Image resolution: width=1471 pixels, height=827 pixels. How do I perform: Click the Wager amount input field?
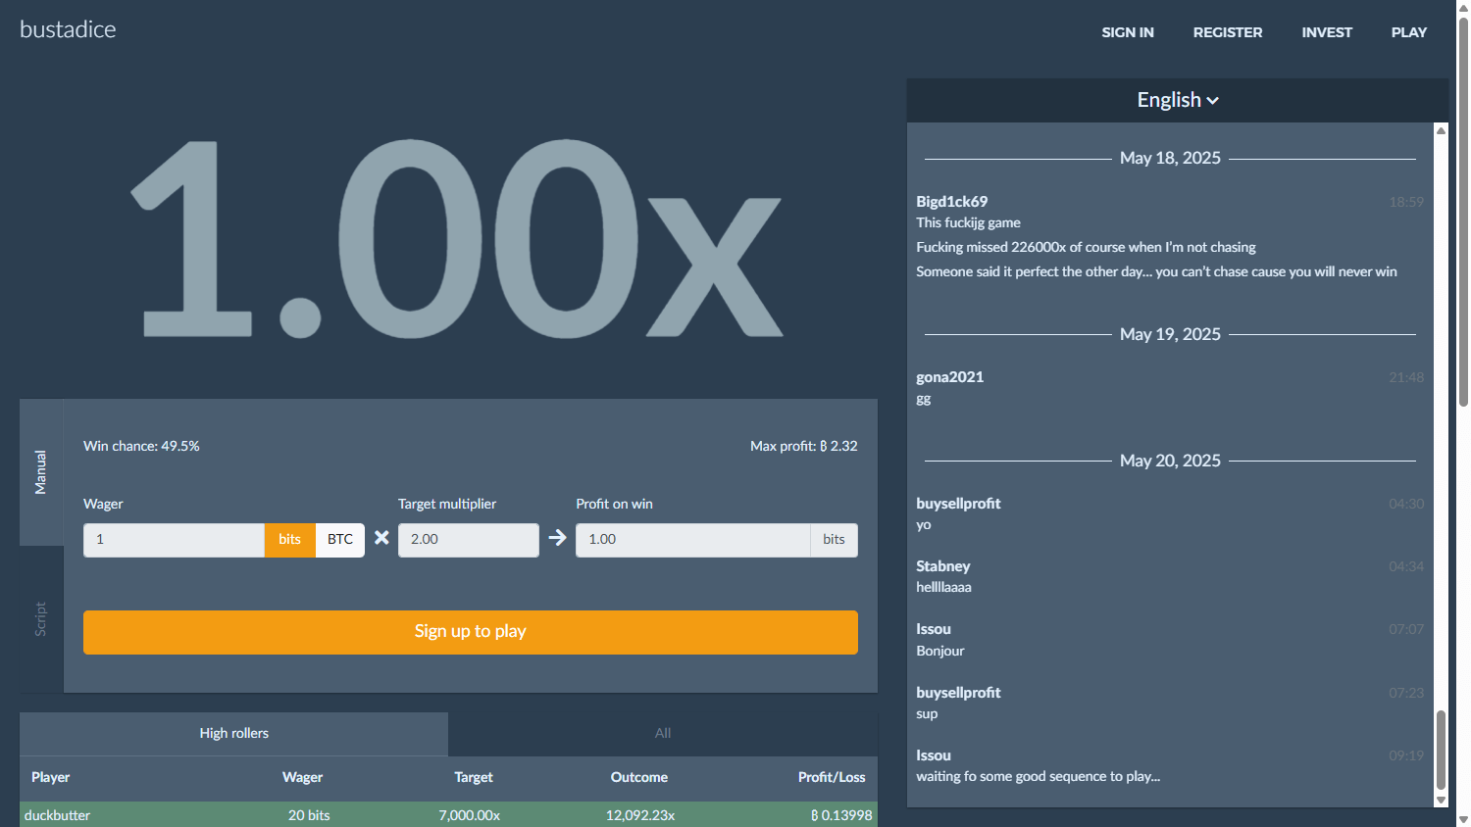click(174, 540)
